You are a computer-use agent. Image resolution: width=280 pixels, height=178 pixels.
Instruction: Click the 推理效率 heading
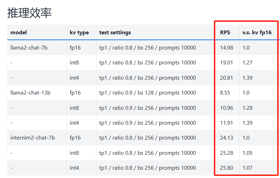pyautogui.click(x=29, y=13)
